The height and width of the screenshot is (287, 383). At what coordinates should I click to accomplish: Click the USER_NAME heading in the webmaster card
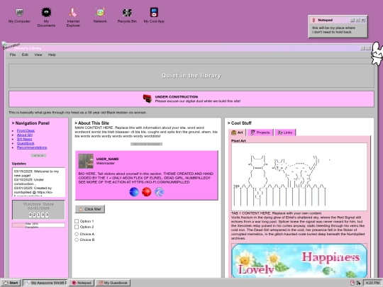108,159
